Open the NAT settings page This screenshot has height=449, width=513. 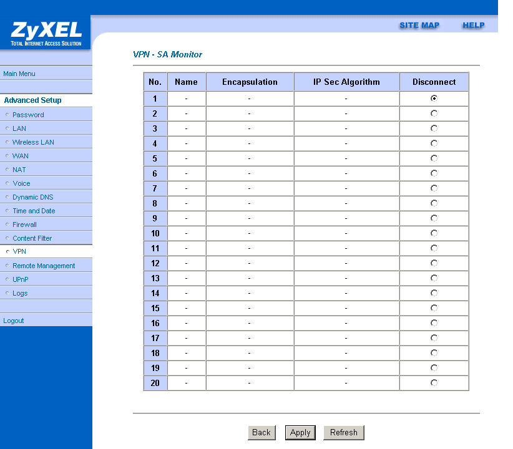pyautogui.click(x=19, y=170)
